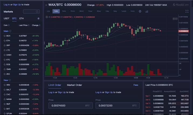Add ETC to favorites star
Image resolution: width=193 pixels, height=115 pixels.
coord(5,60)
